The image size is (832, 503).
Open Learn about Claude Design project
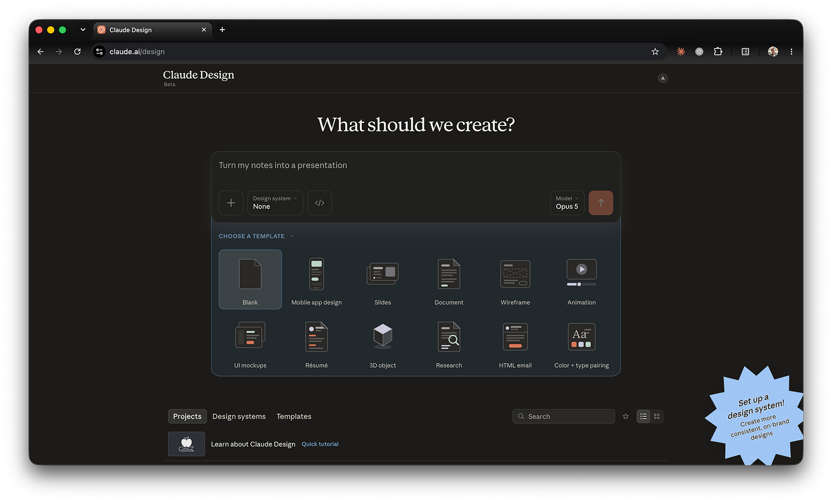tap(253, 444)
